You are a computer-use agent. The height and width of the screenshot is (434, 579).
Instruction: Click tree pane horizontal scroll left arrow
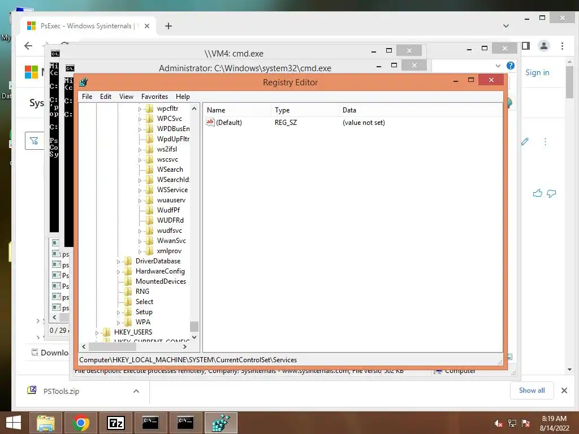coord(84,347)
